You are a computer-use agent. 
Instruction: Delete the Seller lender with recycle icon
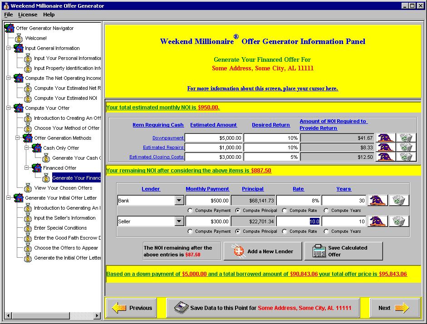[399, 221]
